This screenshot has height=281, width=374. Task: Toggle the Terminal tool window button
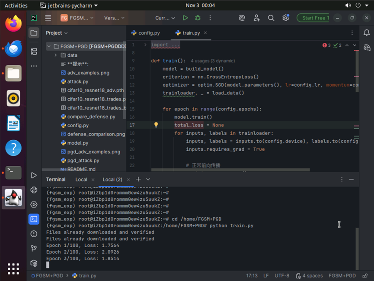click(x=34, y=219)
